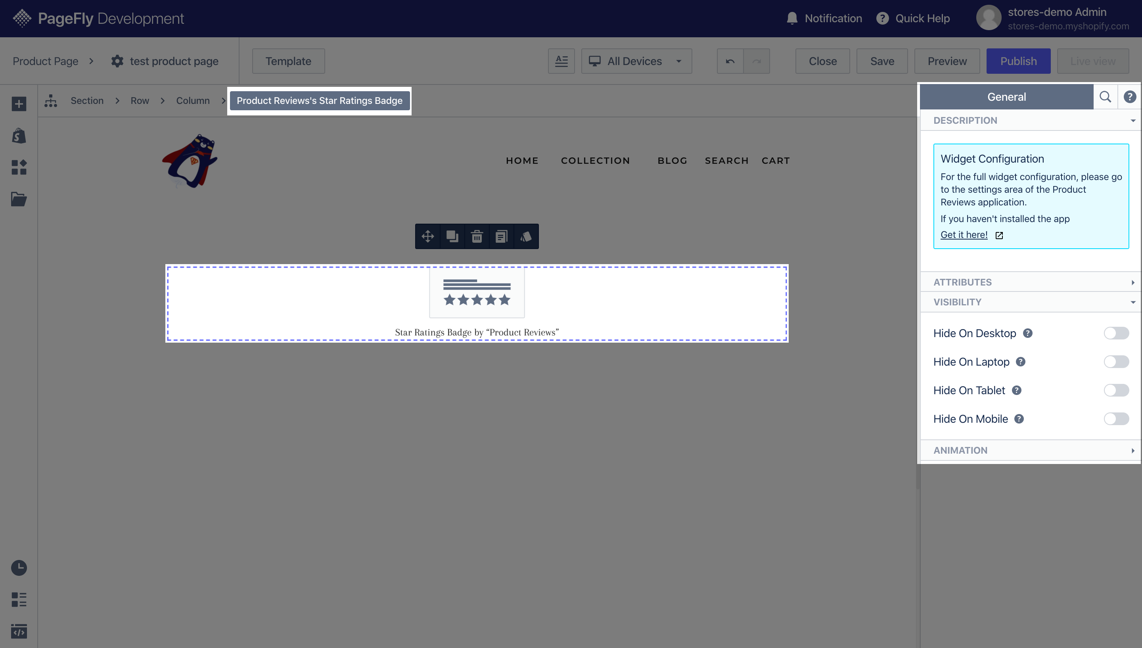
Task: Click help icon beside Hide On Laptop
Action: coord(1021,361)
